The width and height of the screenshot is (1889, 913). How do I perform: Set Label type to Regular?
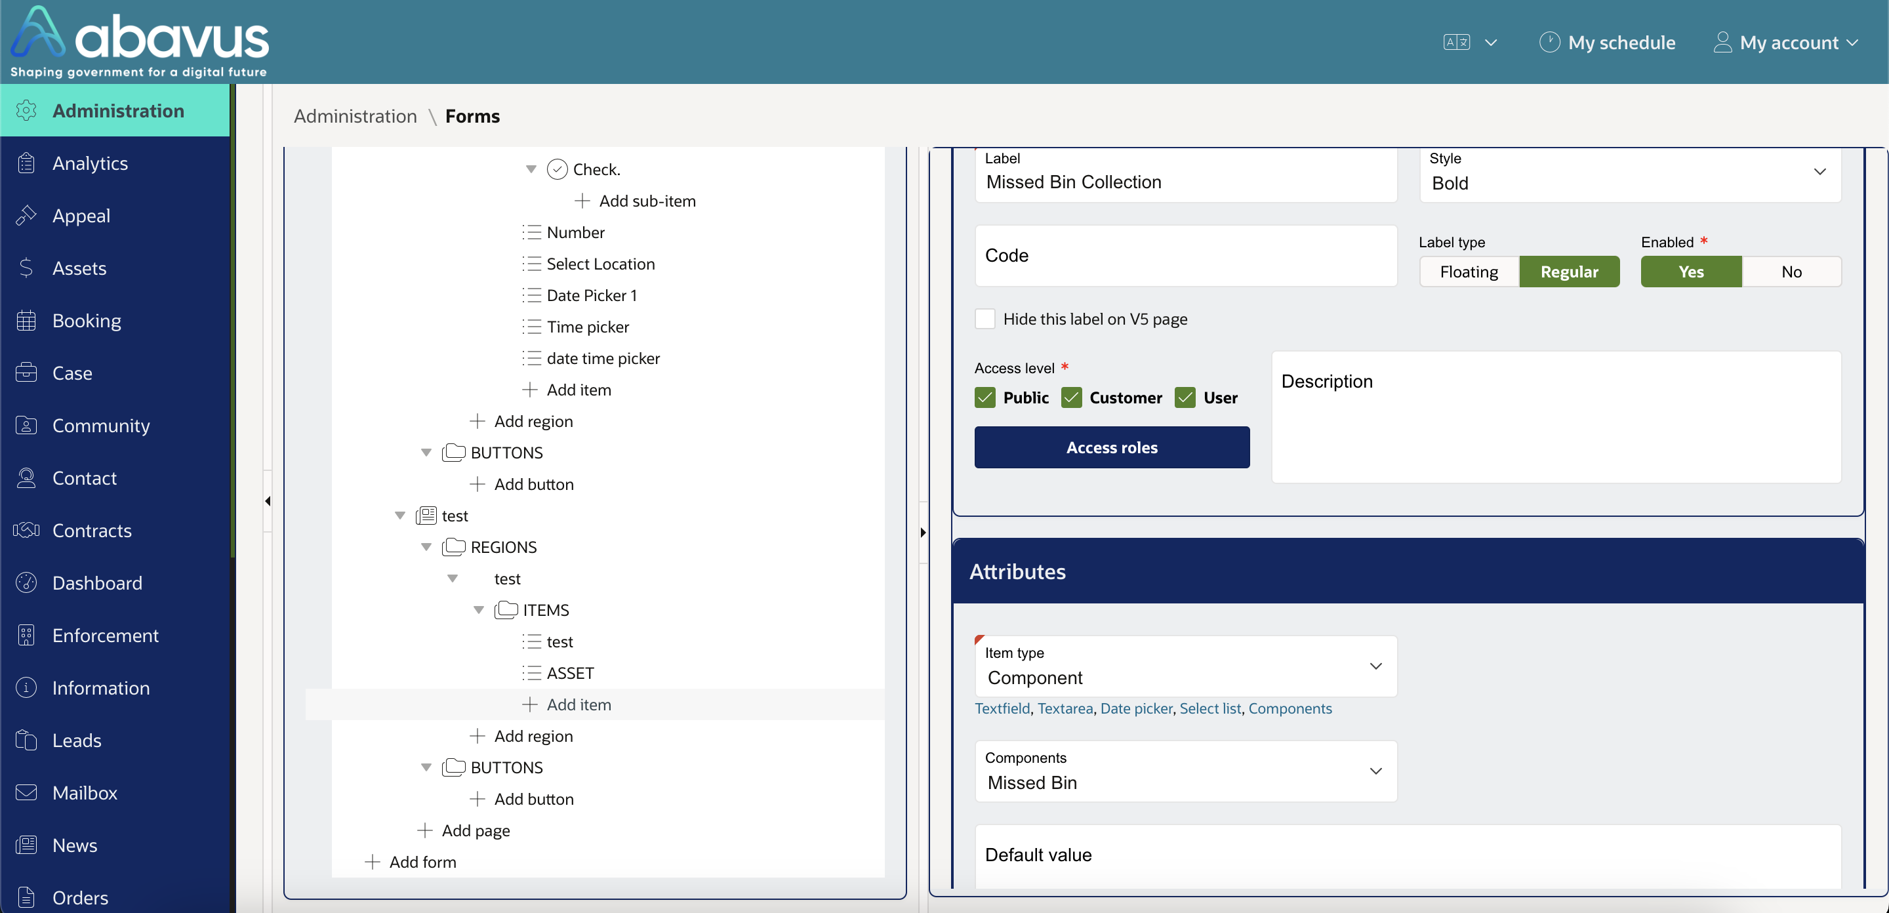click(x=1570, y=272)
